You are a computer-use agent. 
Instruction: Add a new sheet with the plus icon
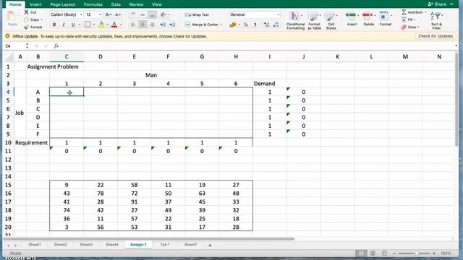210,245
